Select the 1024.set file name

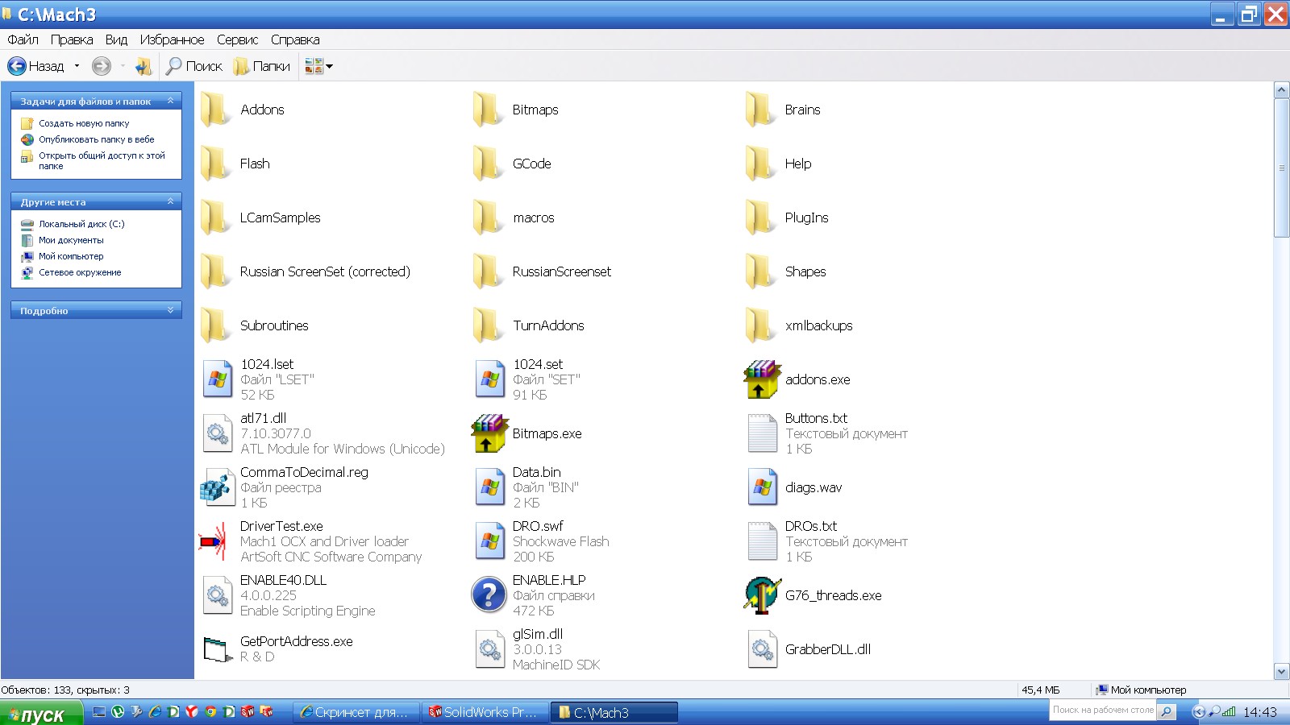(x=538, y=364)
